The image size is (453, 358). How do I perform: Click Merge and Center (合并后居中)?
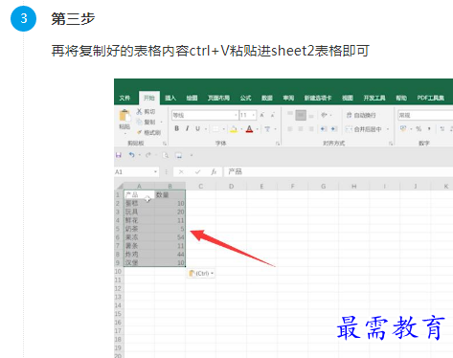(364, 129)
